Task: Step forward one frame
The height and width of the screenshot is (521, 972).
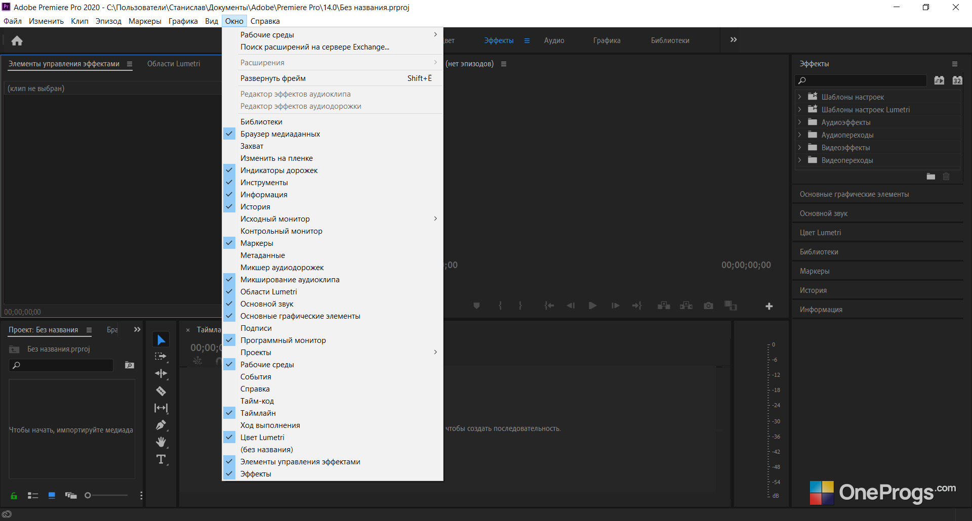Action: tap(615, 306)
